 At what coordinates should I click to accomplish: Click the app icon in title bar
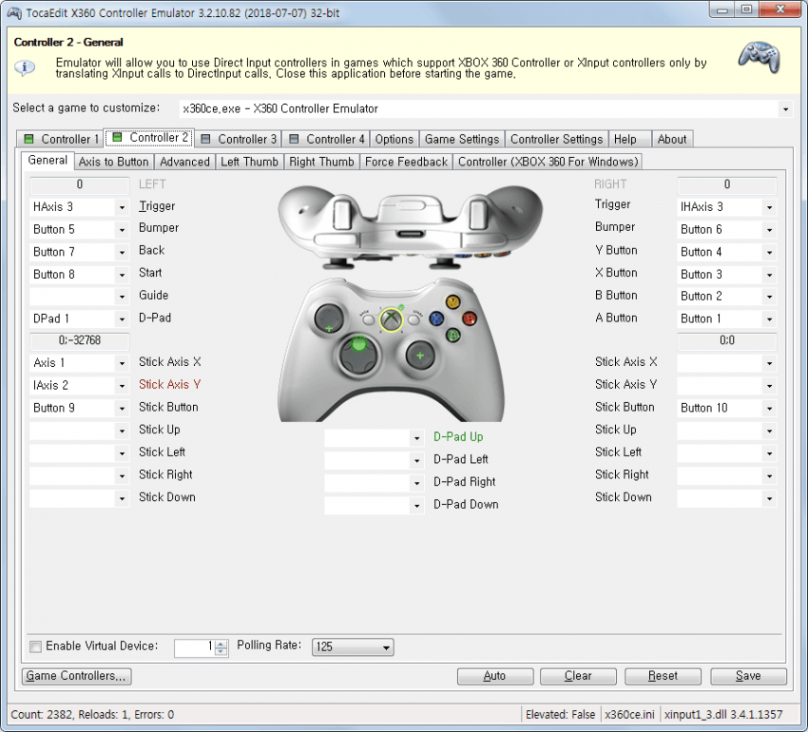(14, 13)
